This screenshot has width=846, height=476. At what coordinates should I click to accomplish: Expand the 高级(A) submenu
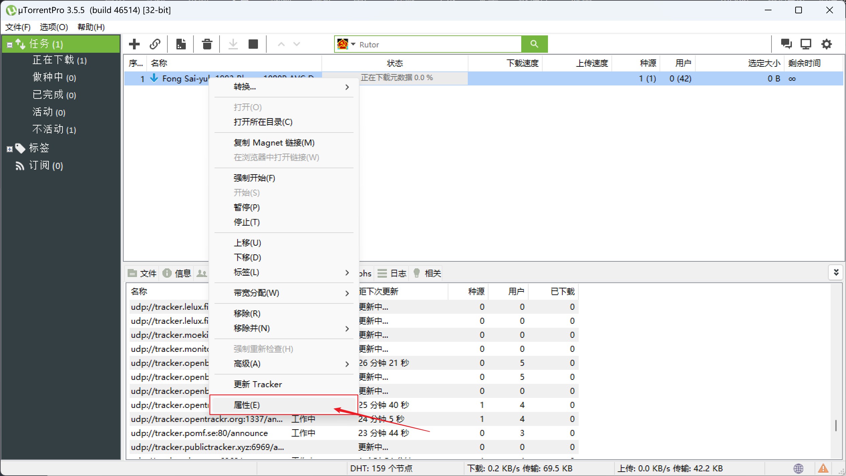click(284, 364)
